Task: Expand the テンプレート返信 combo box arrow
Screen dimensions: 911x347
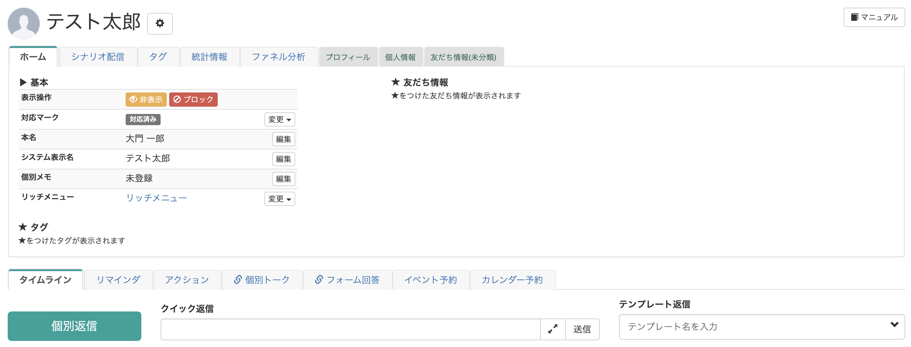Action: [894, 324]
